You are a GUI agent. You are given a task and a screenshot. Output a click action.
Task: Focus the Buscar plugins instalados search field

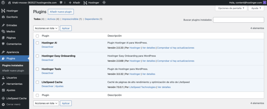pos(238,20)
